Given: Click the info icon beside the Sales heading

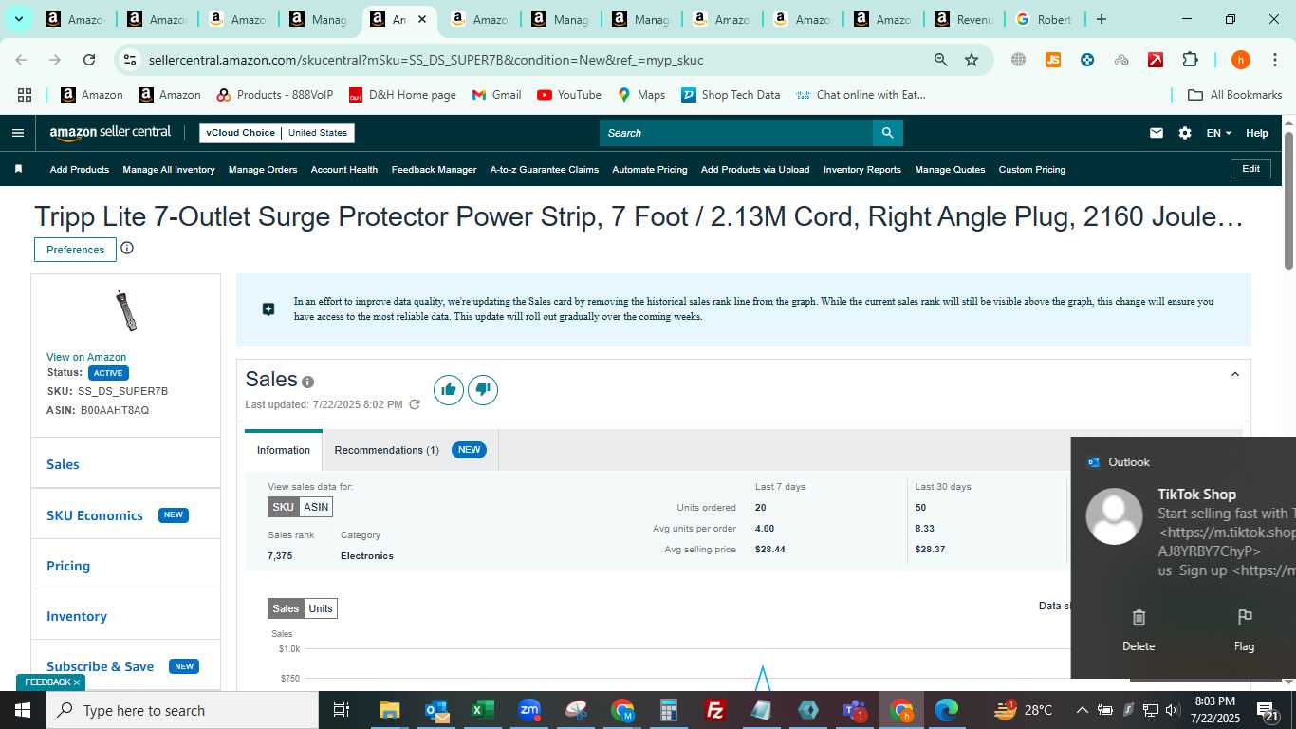Looking at the screenshot, I should click(x=307, y=382).
